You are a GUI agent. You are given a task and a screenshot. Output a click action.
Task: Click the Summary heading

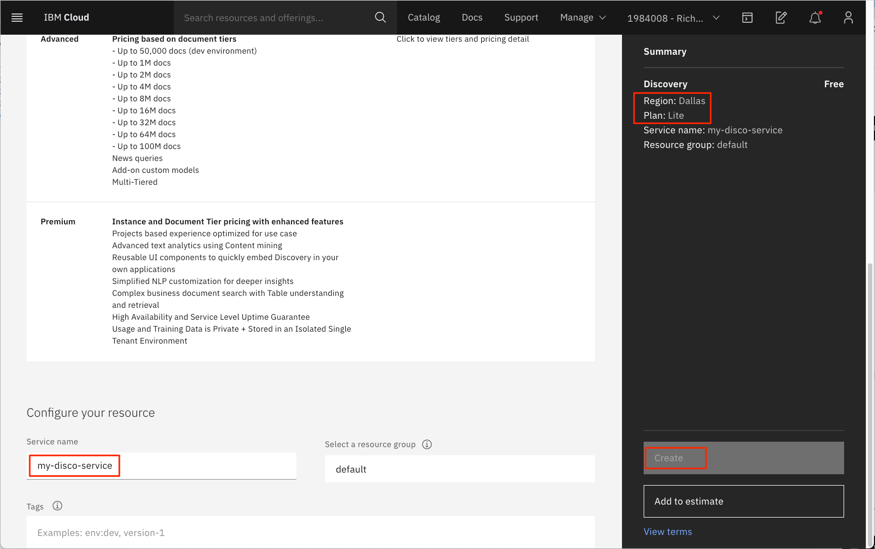[x=665, y=51]
